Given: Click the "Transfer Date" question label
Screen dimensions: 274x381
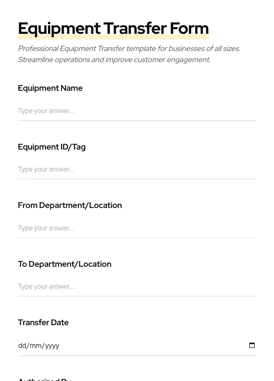Looking at the screenshot, I should coord(43,323).
